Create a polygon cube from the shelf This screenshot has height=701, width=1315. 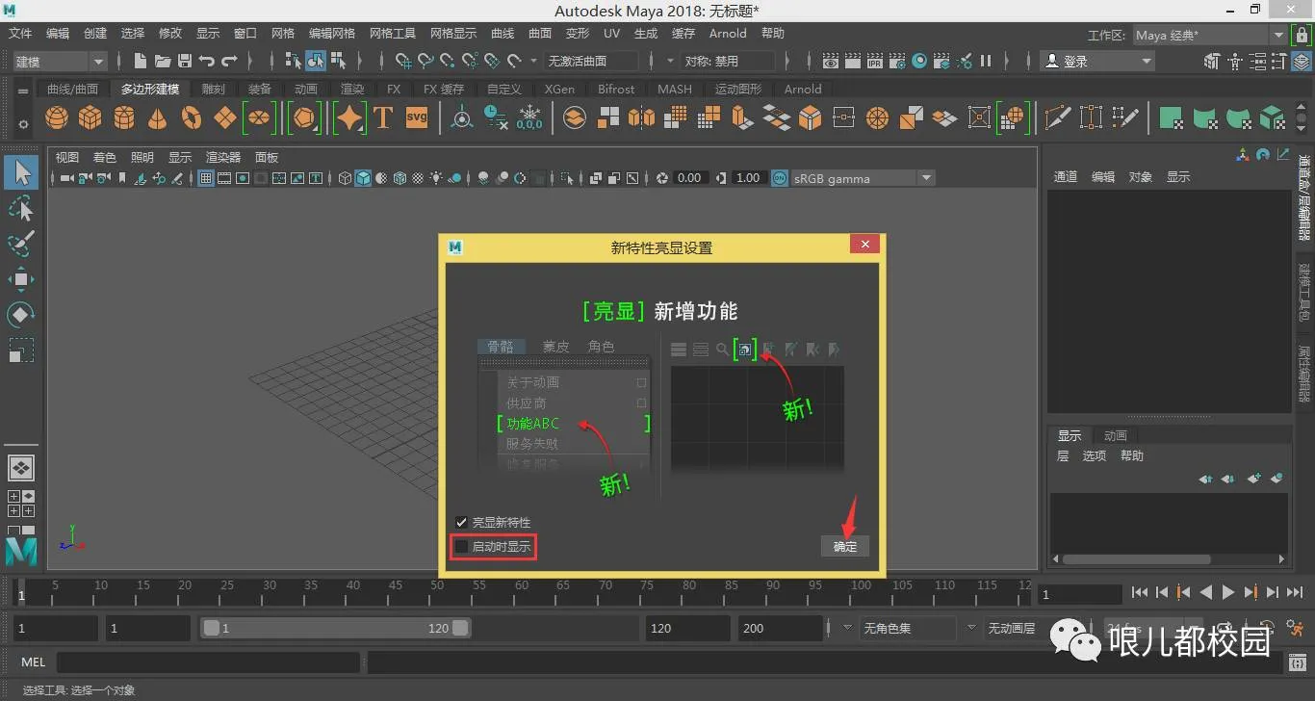click(x=90, y=117)
